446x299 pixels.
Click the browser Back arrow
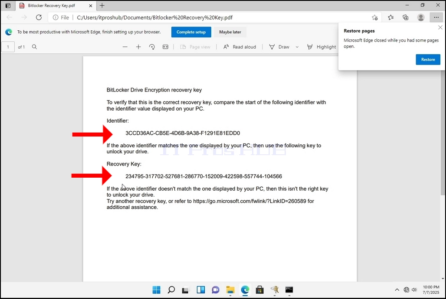pyautogui.click(x=9, y=17)
